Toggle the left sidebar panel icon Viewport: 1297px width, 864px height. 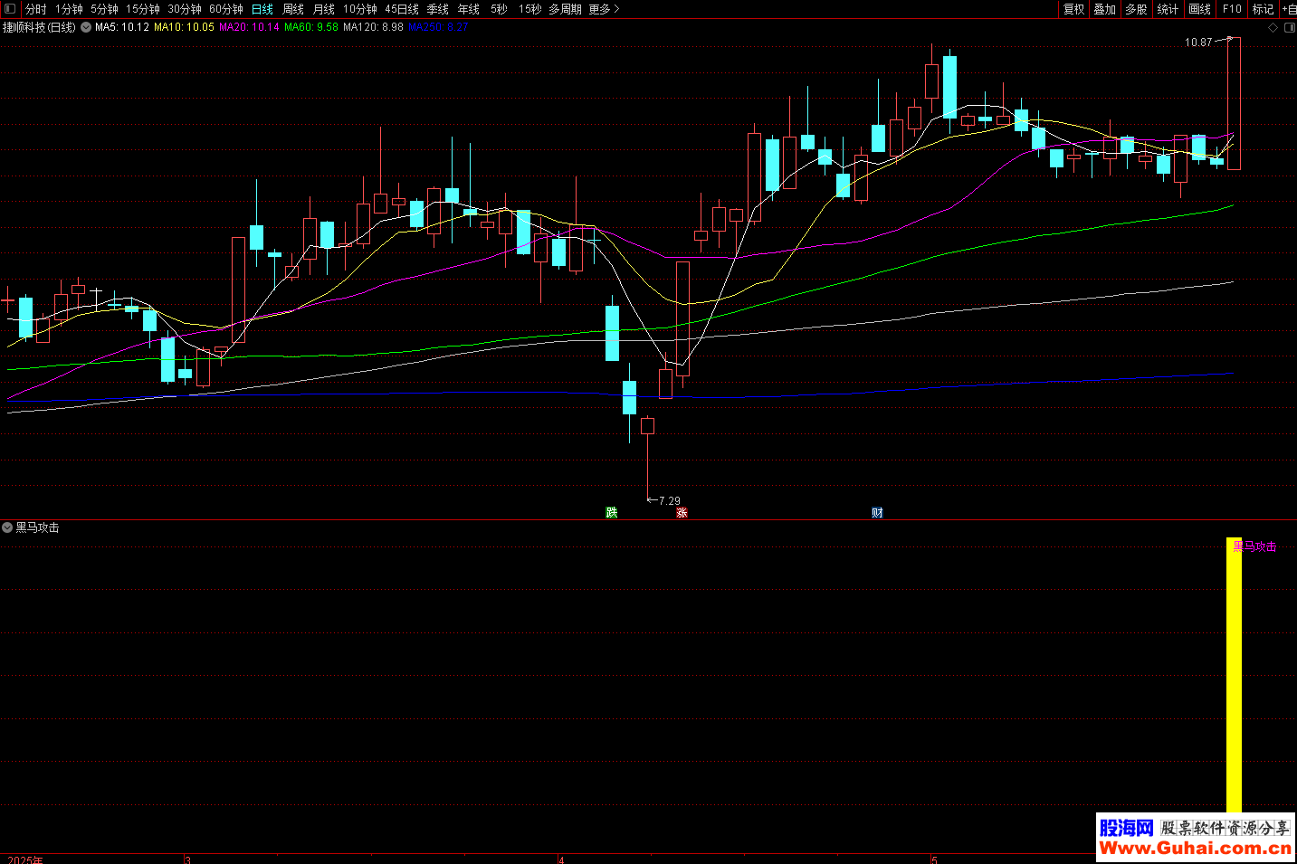pyautogui.click(x=10, y=9)
